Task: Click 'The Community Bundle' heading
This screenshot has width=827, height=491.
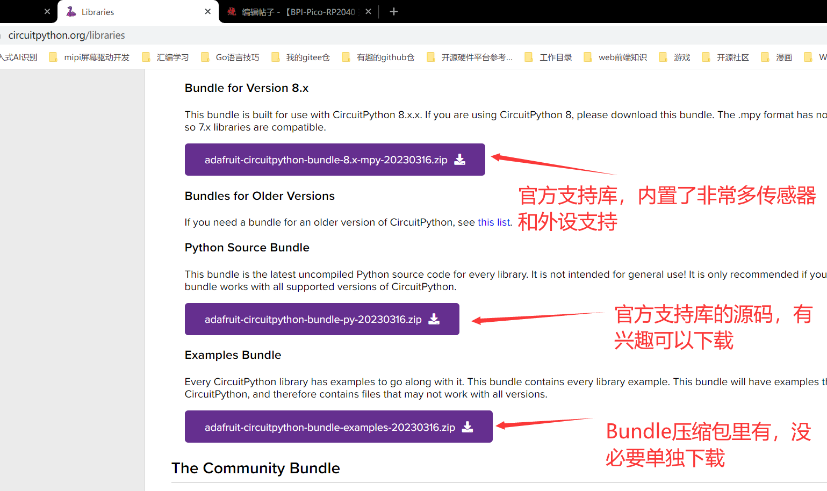Action: (256, 468)
